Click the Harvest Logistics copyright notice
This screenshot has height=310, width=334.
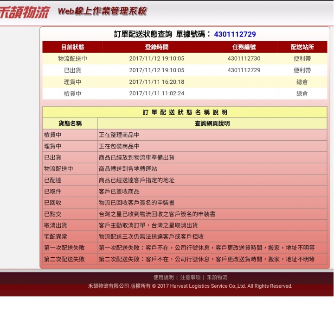tap(190, 286)
